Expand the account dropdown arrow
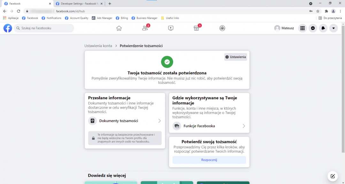 (x=333, y=28)
